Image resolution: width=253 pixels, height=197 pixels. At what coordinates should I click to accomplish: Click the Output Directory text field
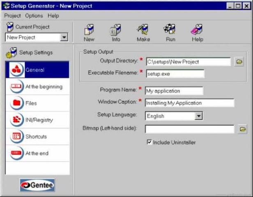point(188,62)
